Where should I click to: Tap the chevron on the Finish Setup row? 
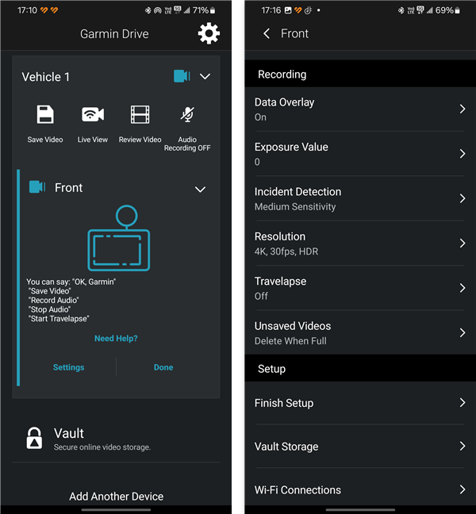(463, 402)
